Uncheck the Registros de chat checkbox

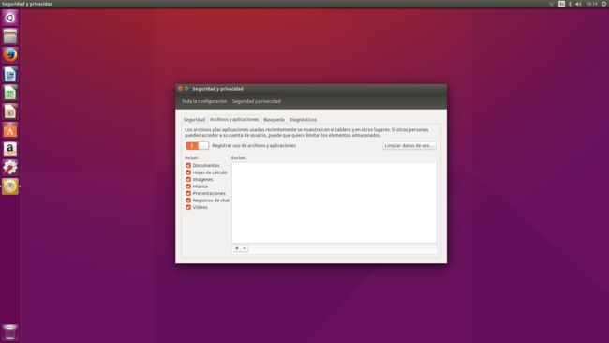(188, 201)
